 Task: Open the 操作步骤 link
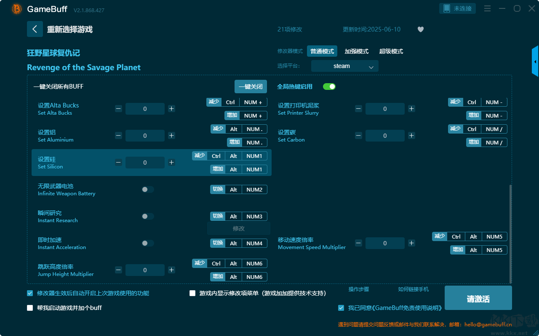(359, 289)
